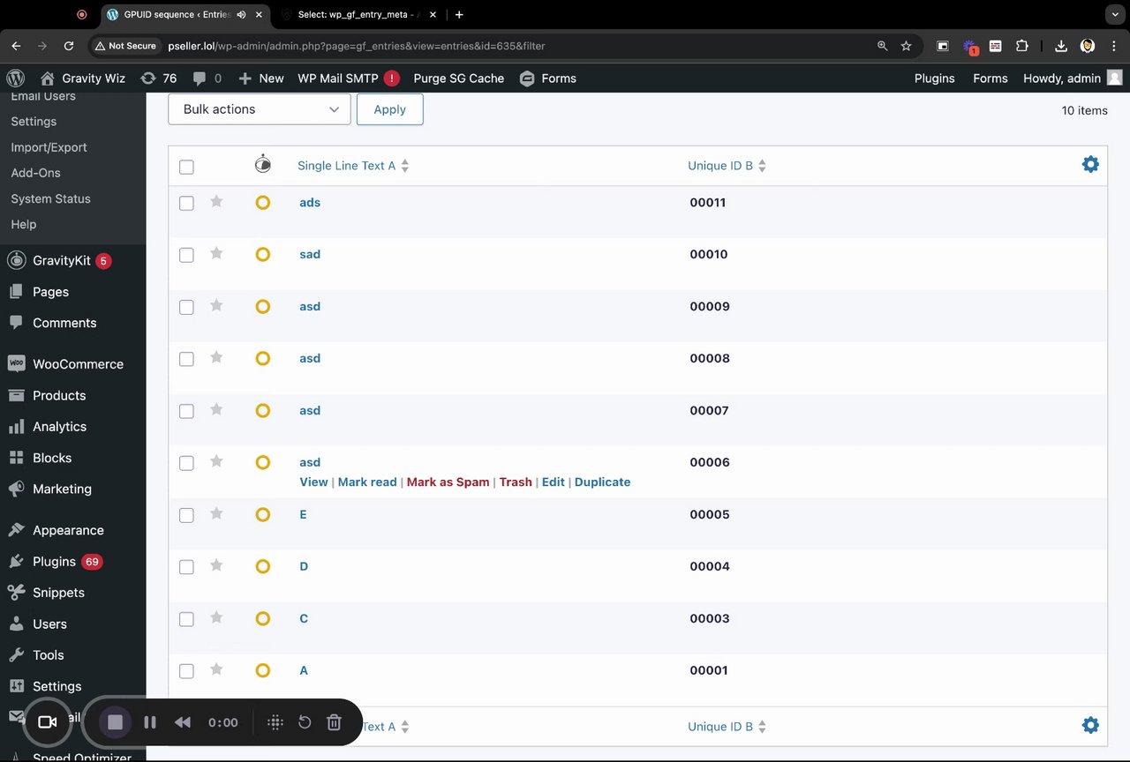Select the checkbox for entry A

[186, 671]
